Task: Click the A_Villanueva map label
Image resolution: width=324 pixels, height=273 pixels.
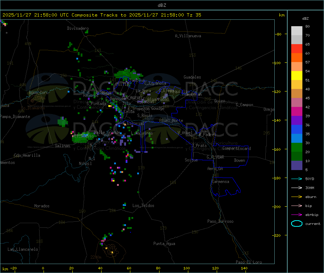Action: coord(188,36)
